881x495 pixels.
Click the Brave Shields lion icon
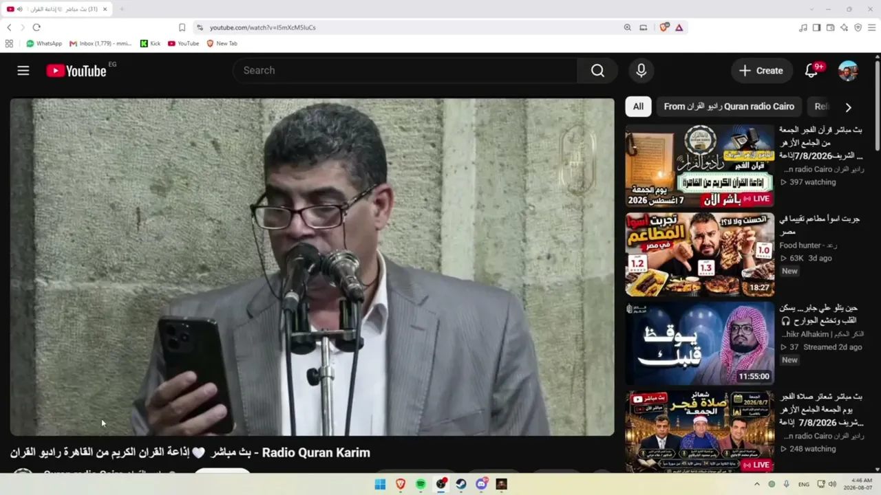(664, 27)
